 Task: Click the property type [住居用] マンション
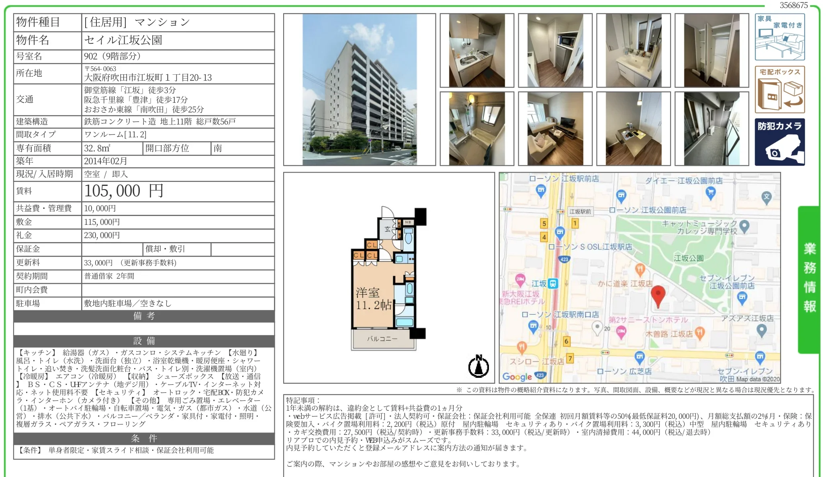click(137, 22)
